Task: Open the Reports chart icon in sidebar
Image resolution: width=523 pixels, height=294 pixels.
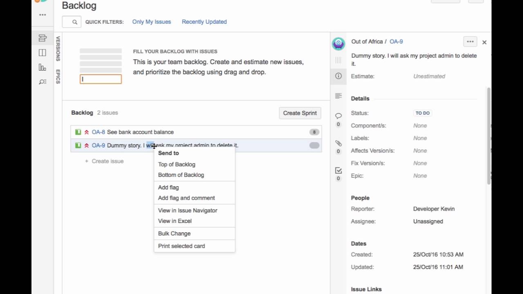Action: [x=42, y=67]
